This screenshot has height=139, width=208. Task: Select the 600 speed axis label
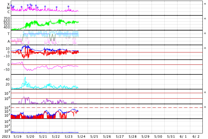[x=7, y=21]
